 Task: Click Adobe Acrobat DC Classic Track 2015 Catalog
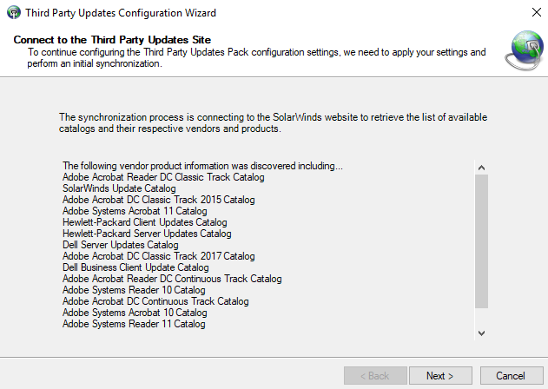click(158, 200)
